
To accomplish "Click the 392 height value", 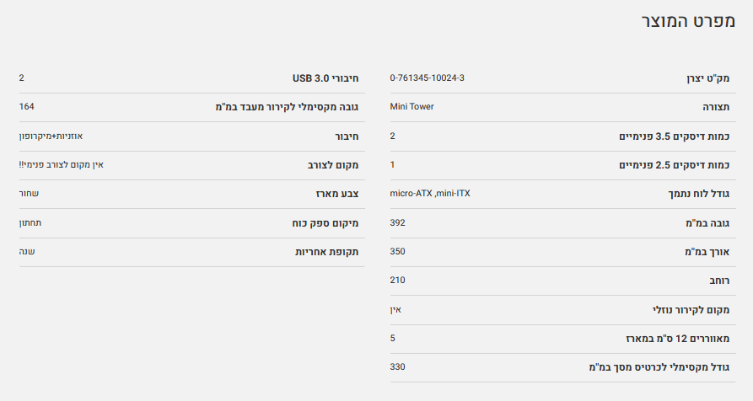I will point(398,223).
